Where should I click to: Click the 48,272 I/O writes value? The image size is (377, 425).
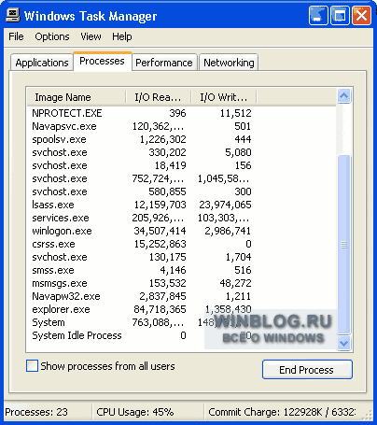pyautogui.click(x=235, y=283)
